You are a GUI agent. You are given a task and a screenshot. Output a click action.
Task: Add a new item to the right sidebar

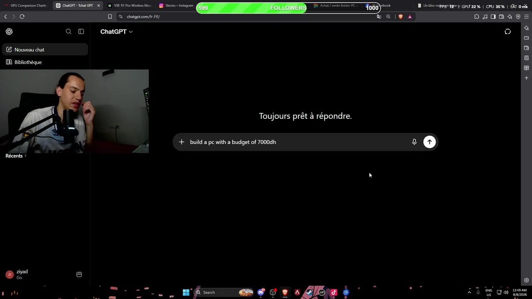[526, 78]
